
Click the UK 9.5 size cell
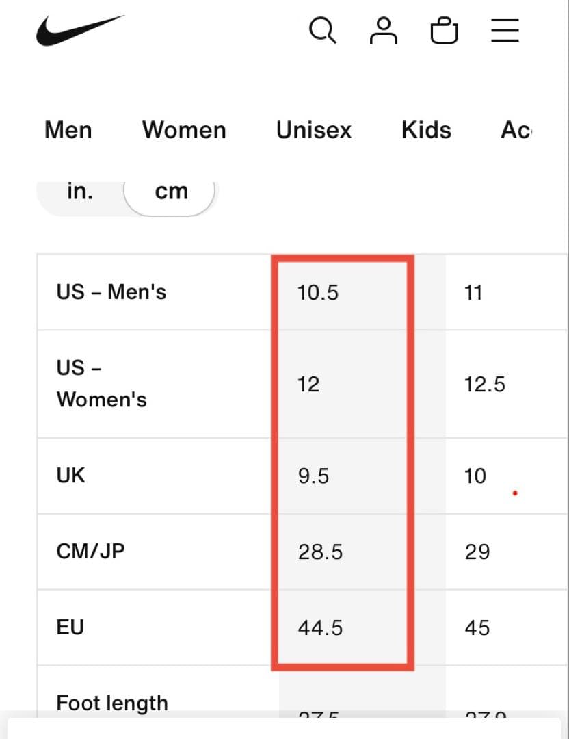(314, 476)
